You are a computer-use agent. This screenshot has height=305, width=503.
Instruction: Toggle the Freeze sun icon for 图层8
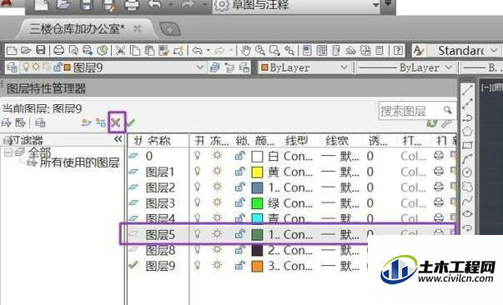coord(217,250)
